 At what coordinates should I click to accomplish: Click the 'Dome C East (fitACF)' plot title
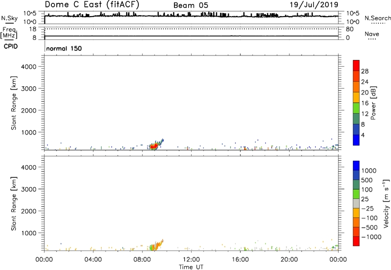[92, 4]
